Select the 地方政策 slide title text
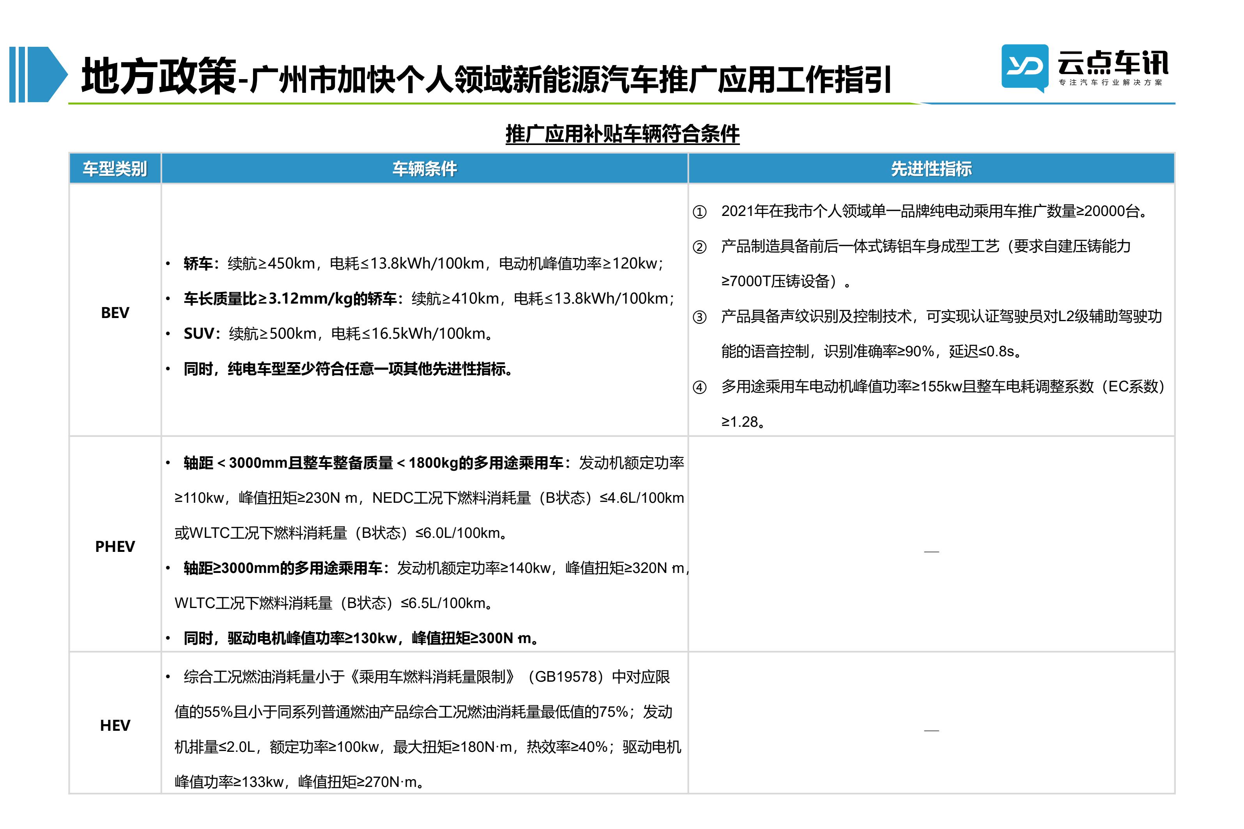 click(x=159, y=76)
